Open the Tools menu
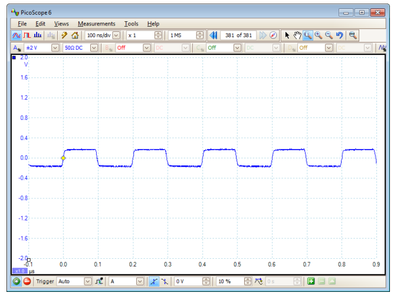Image resolution: width=397 pixels, height=296 pixels. pos(131,24)
